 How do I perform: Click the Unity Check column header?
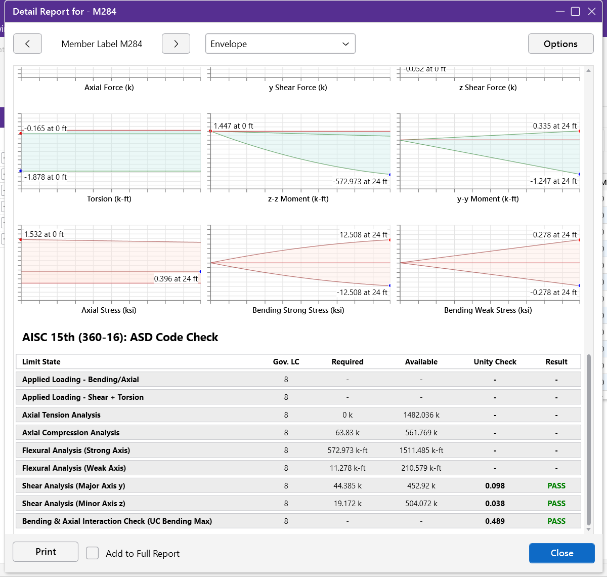click(495, 362)
